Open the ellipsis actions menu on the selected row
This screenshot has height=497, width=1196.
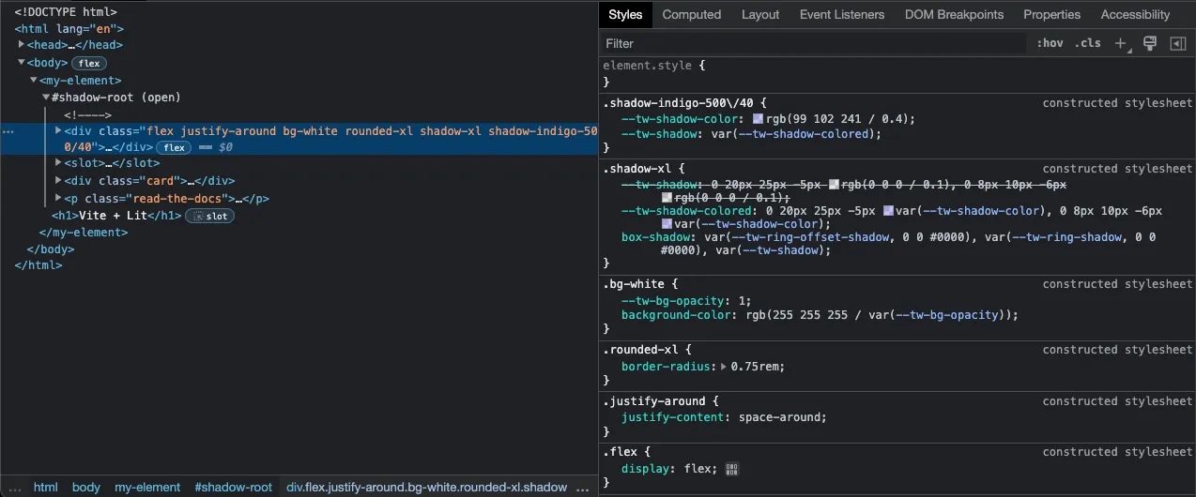(x=8, y=132)
